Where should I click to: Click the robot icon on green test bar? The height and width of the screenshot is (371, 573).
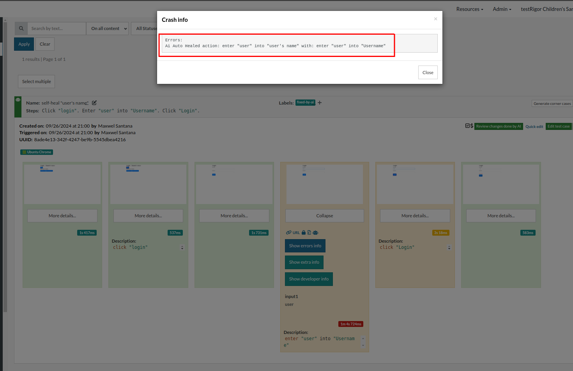pyautogui.click(x=18, y=100)
